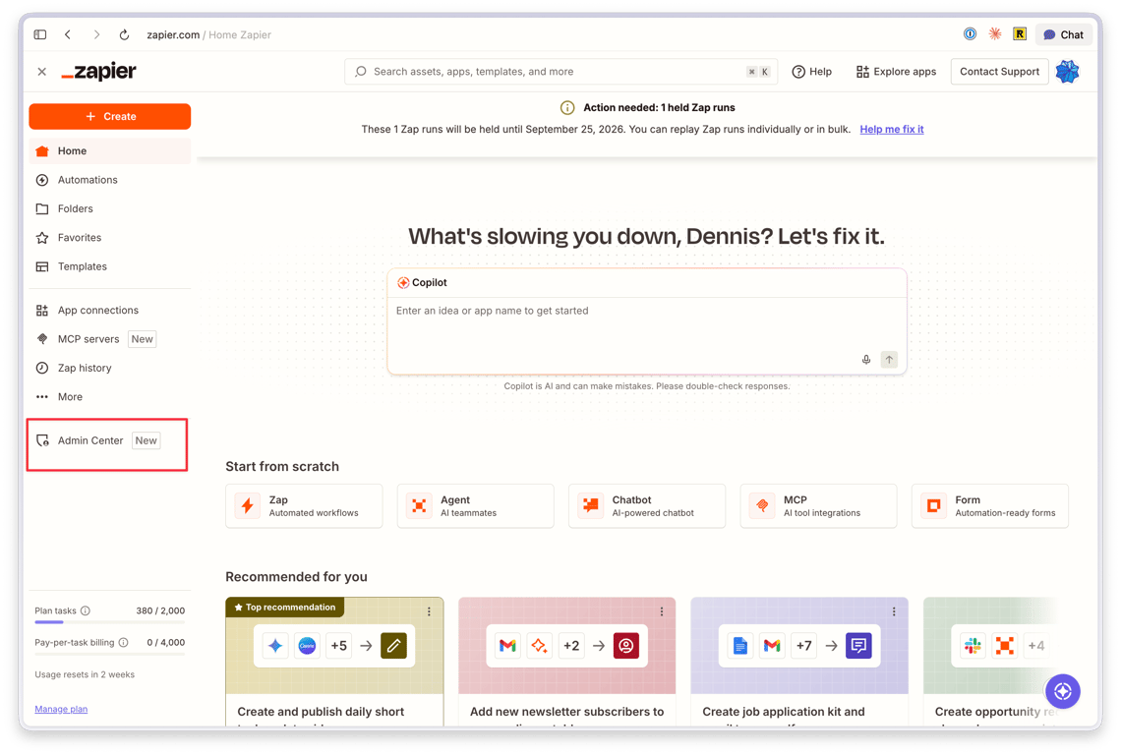Viewport: 1121px width, 755px height.
Task: Start a Form from scratch
Action: [990, 506]
